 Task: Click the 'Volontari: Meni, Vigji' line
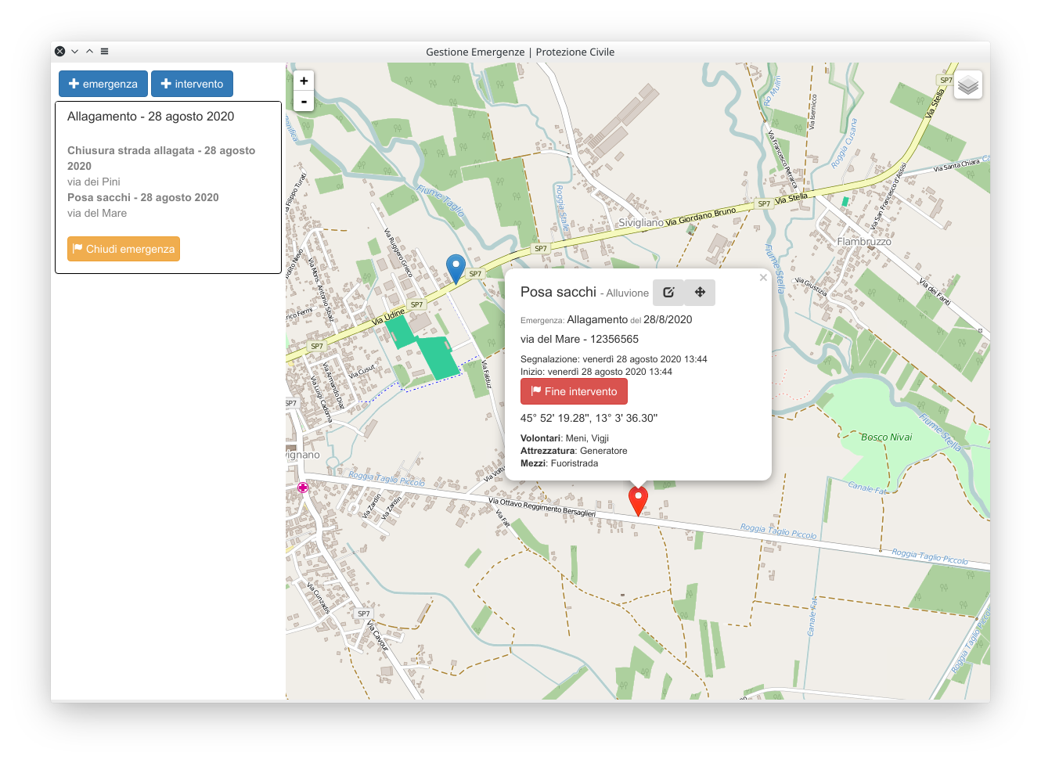click(564, 438)
